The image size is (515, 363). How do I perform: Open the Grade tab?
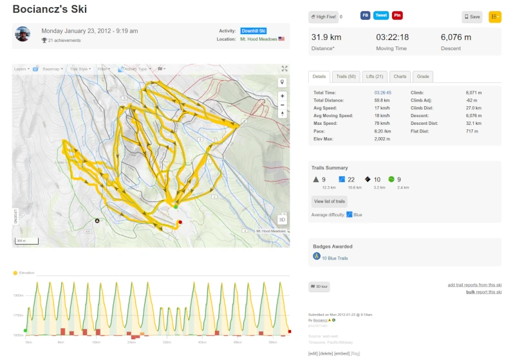(423, 77)
